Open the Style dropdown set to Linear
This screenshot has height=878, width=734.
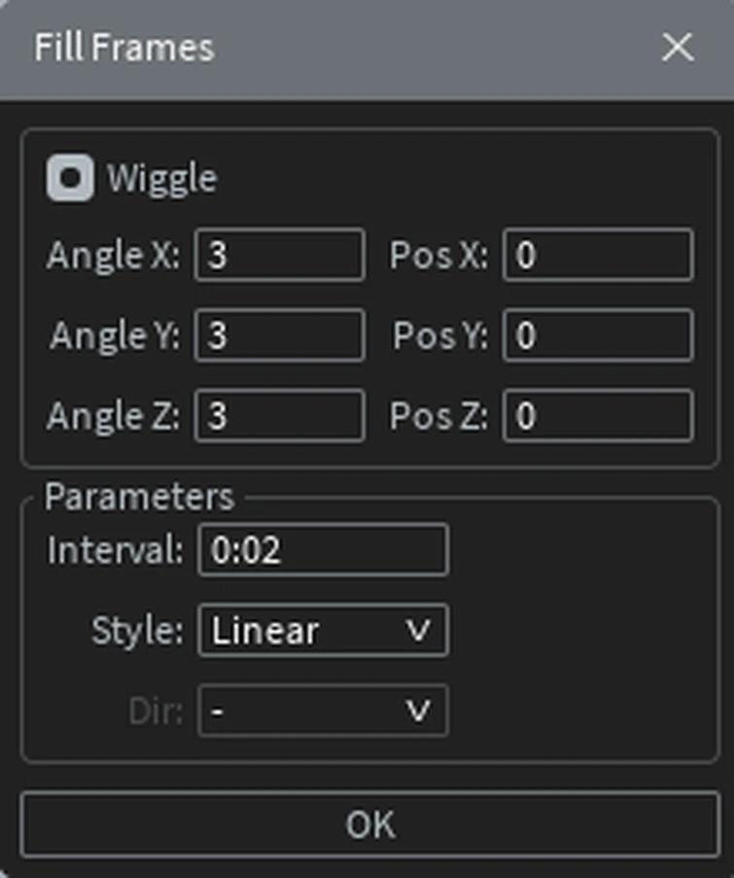[323, 631]
